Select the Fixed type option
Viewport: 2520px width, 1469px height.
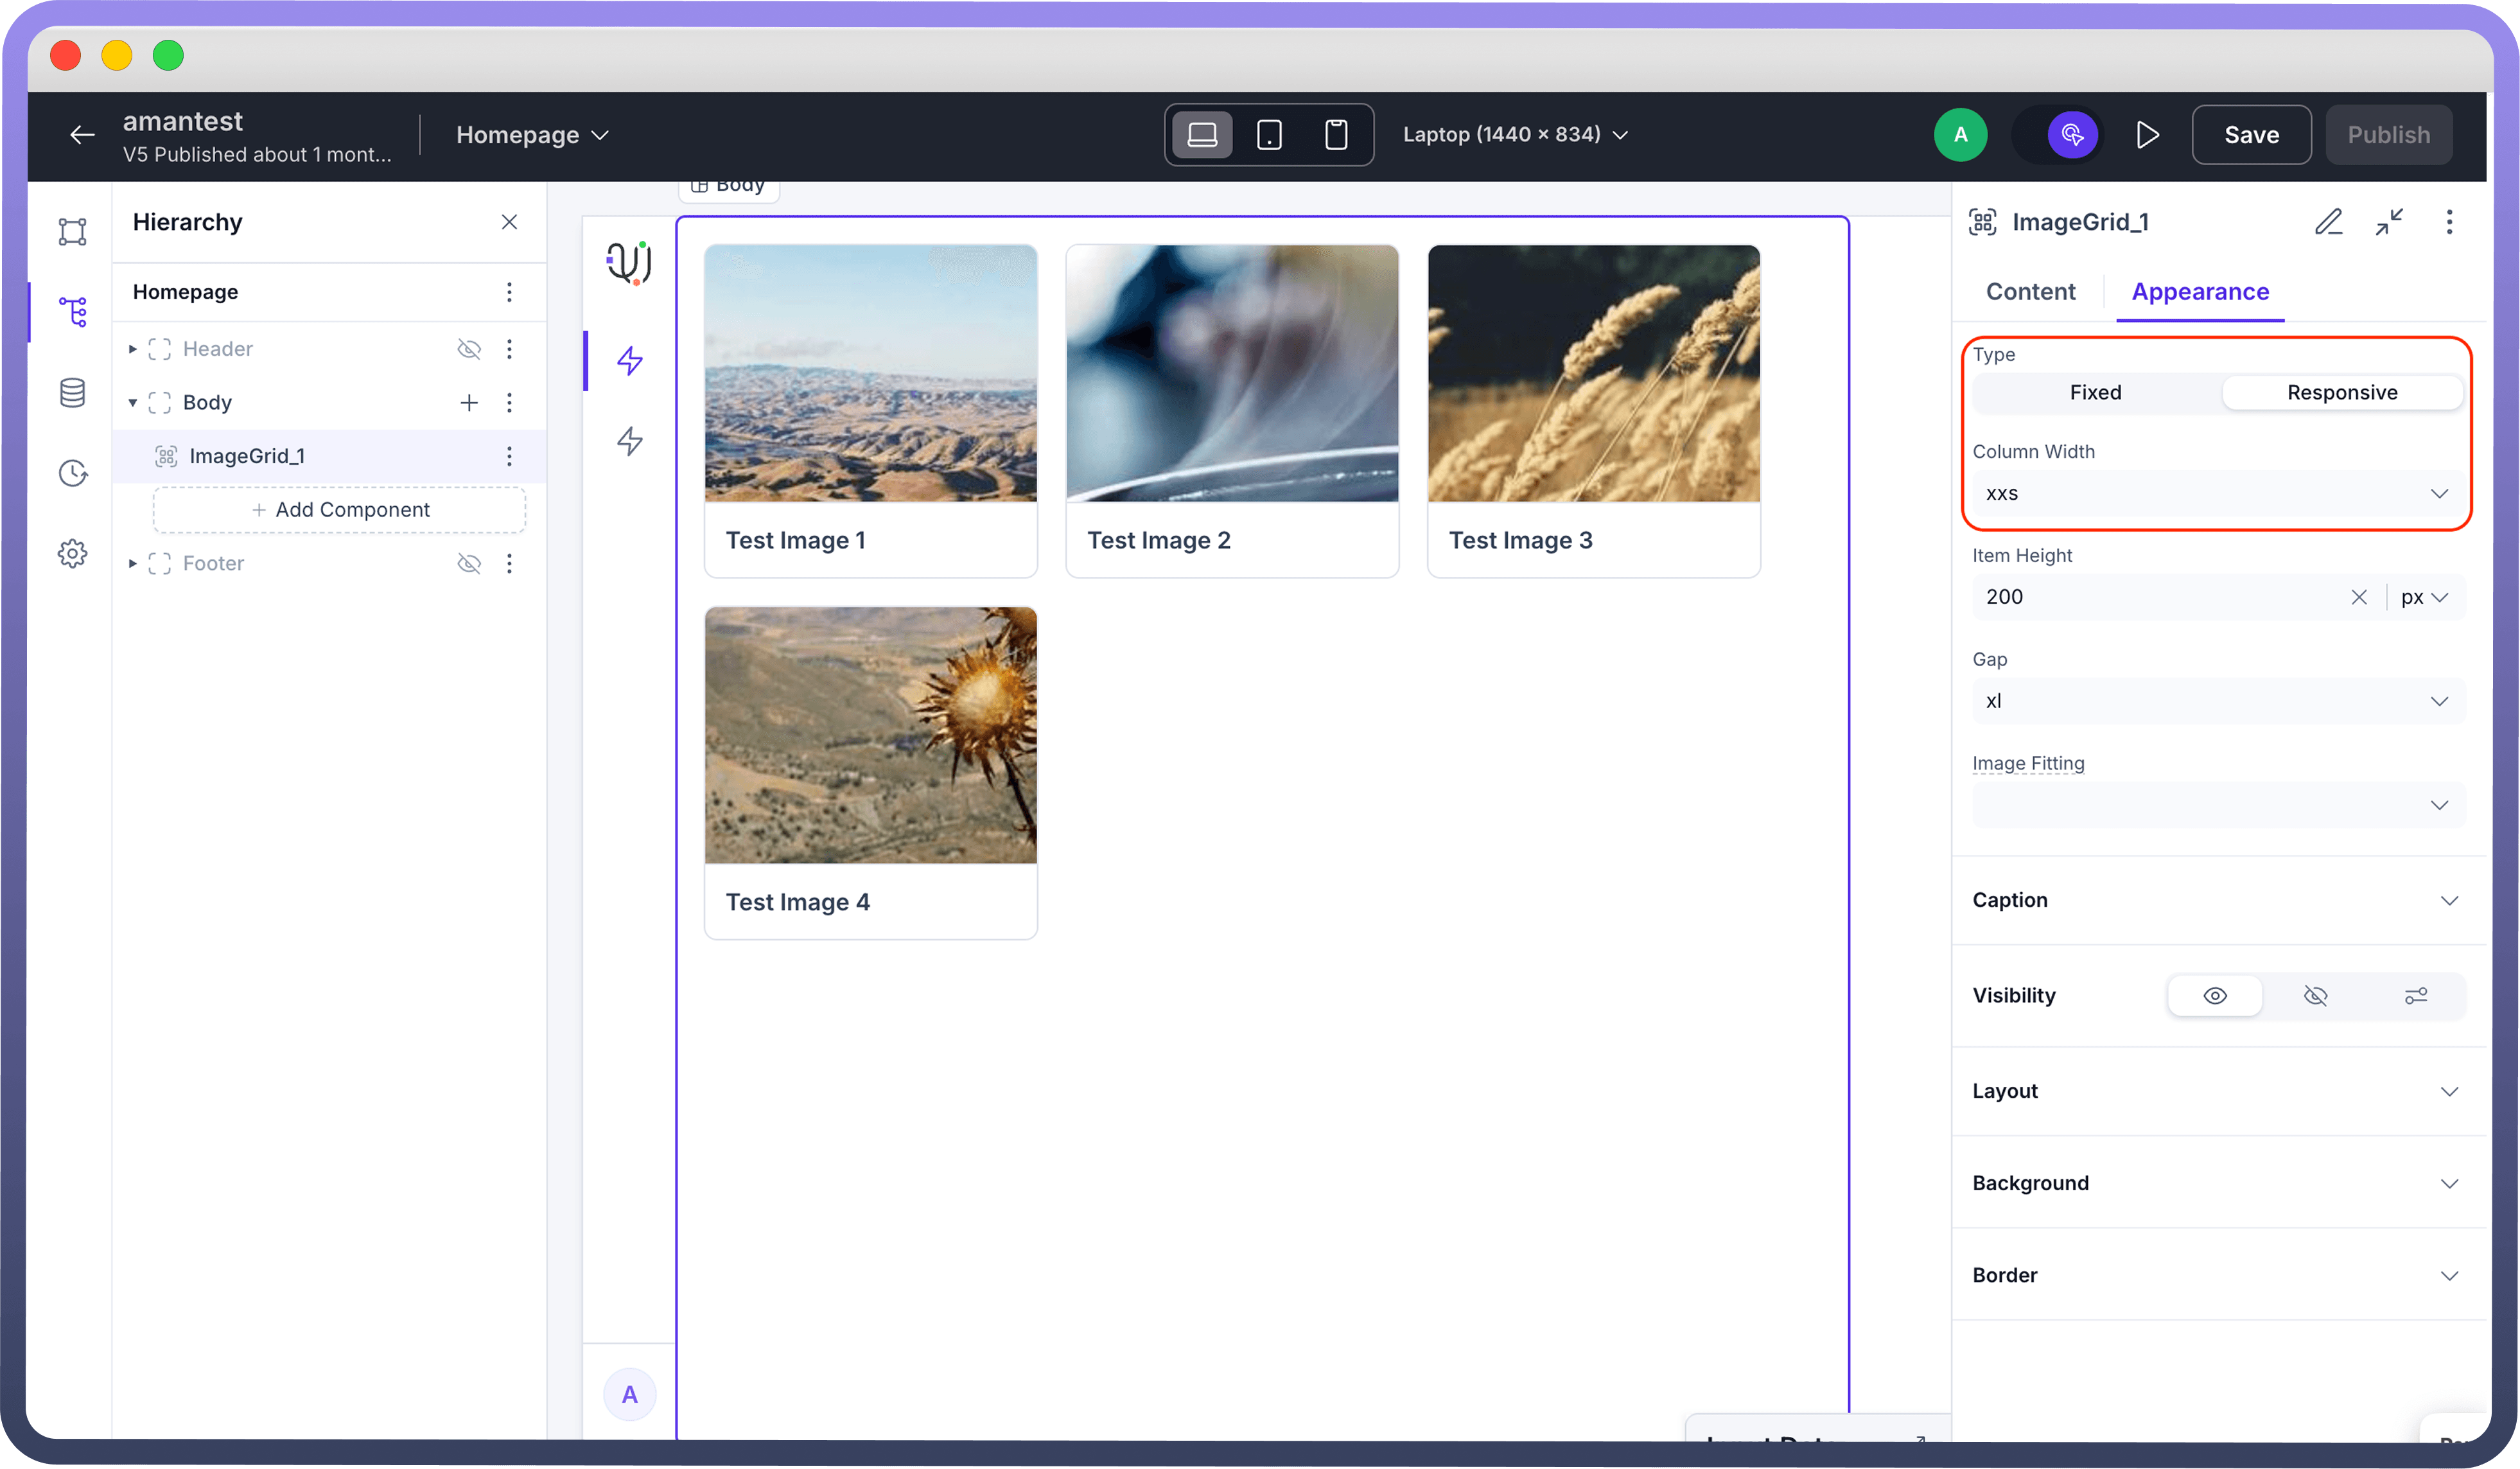(2095, 392)
